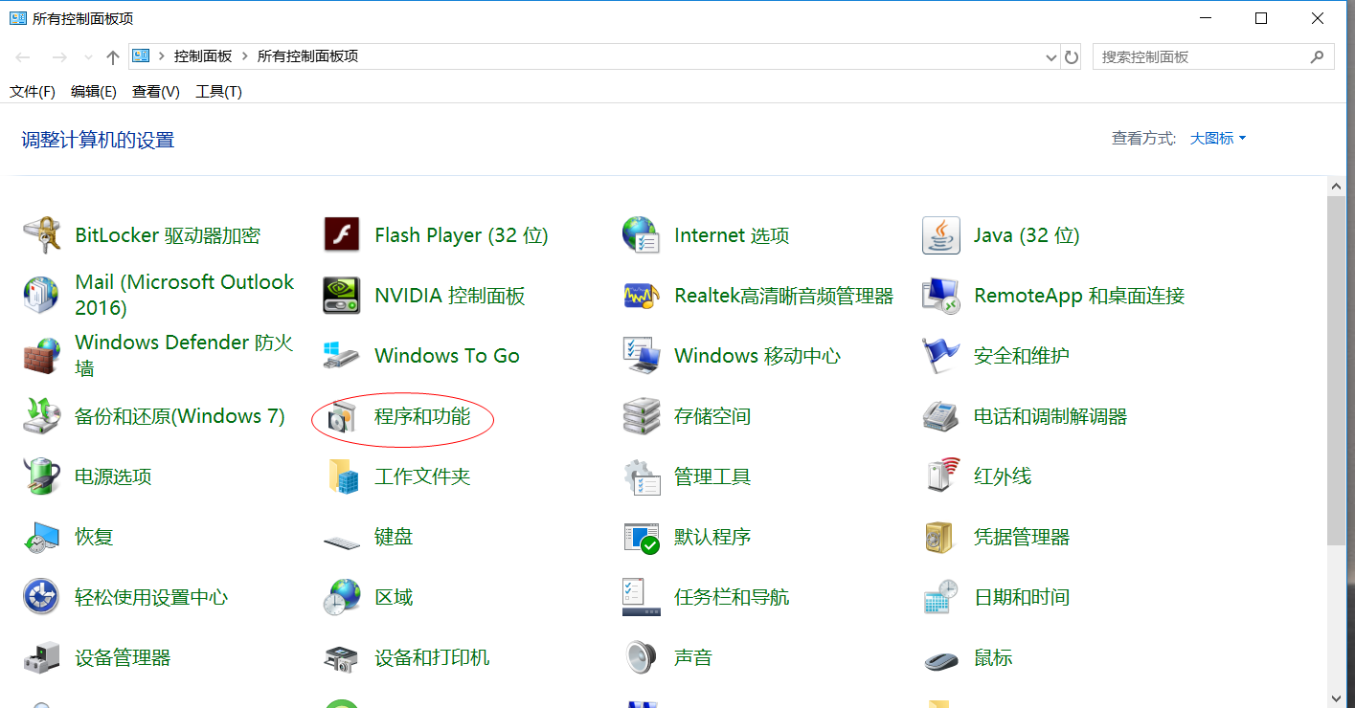
Task: Click the vertical scrollbar thumb
Action: 1337,370
